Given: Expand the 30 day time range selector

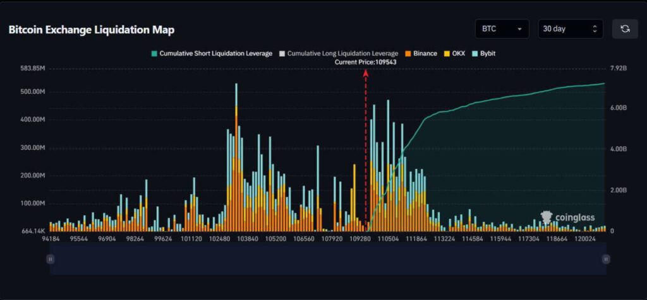Looking at the screenshot, I should pos(571,29).
